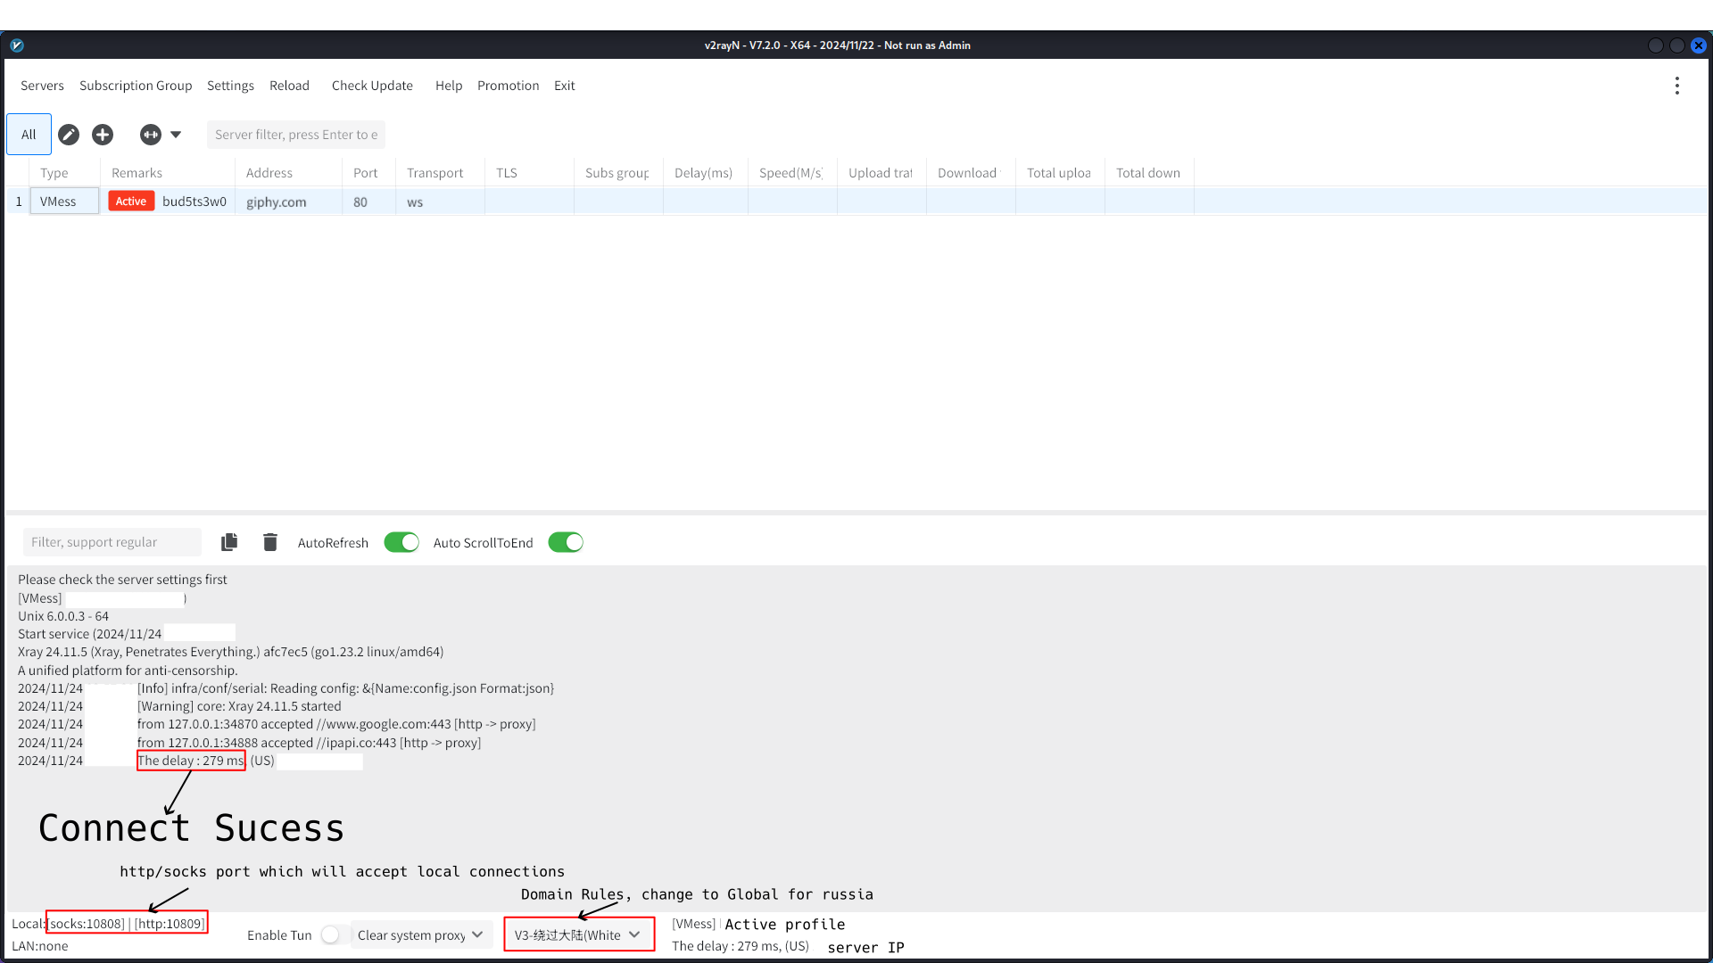Image resolution: width=1713 pixels, height=963 pixels.
Task: Click the Reload menu item
Action: coord(289,86)
